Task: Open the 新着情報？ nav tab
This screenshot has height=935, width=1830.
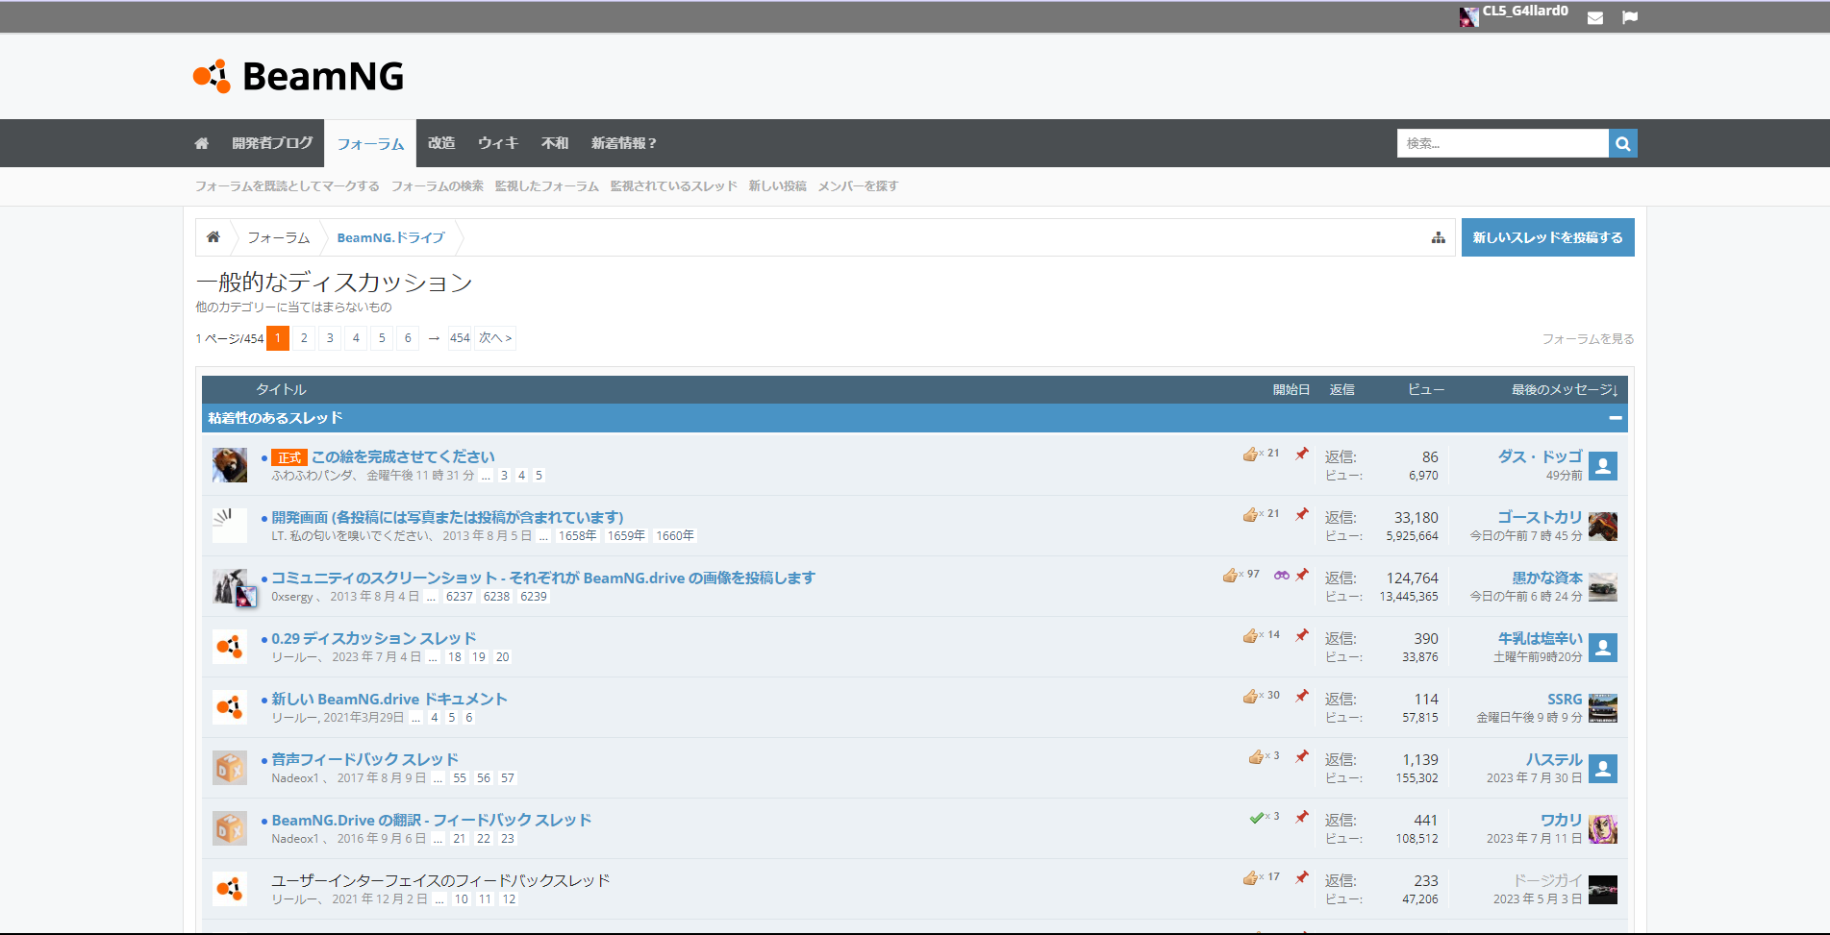Action: [x=624, y=143]
